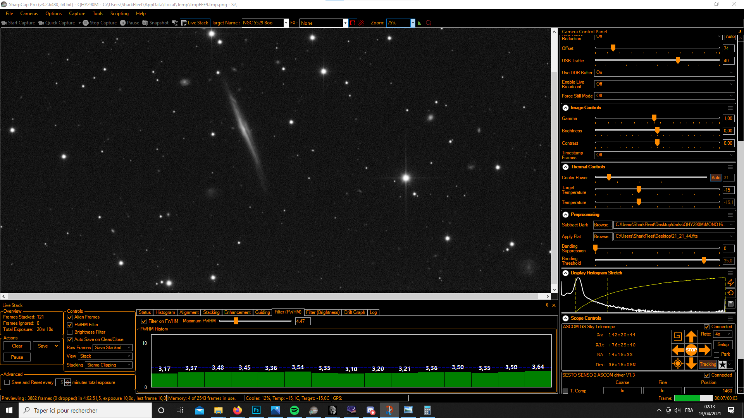Open the Zoom percentage dropdown
The width and height of the screenshot is (744, 418).
click(x=413, y=23)
